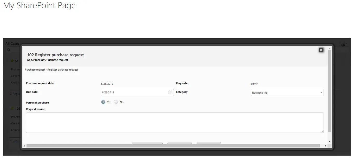
Task: Click the dialog's vertical scrollbar up arrow
Action: 330,48
